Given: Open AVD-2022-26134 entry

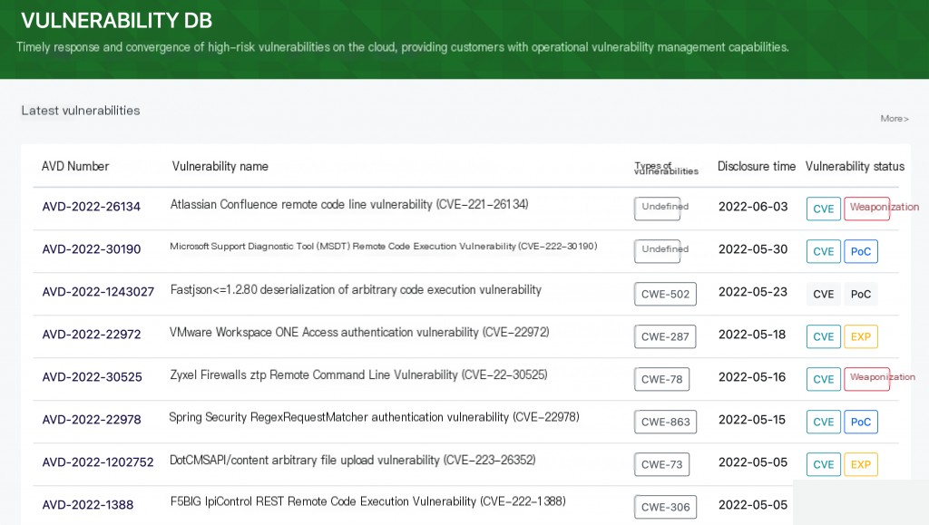Looking at the screenshot, I should 92,207.
